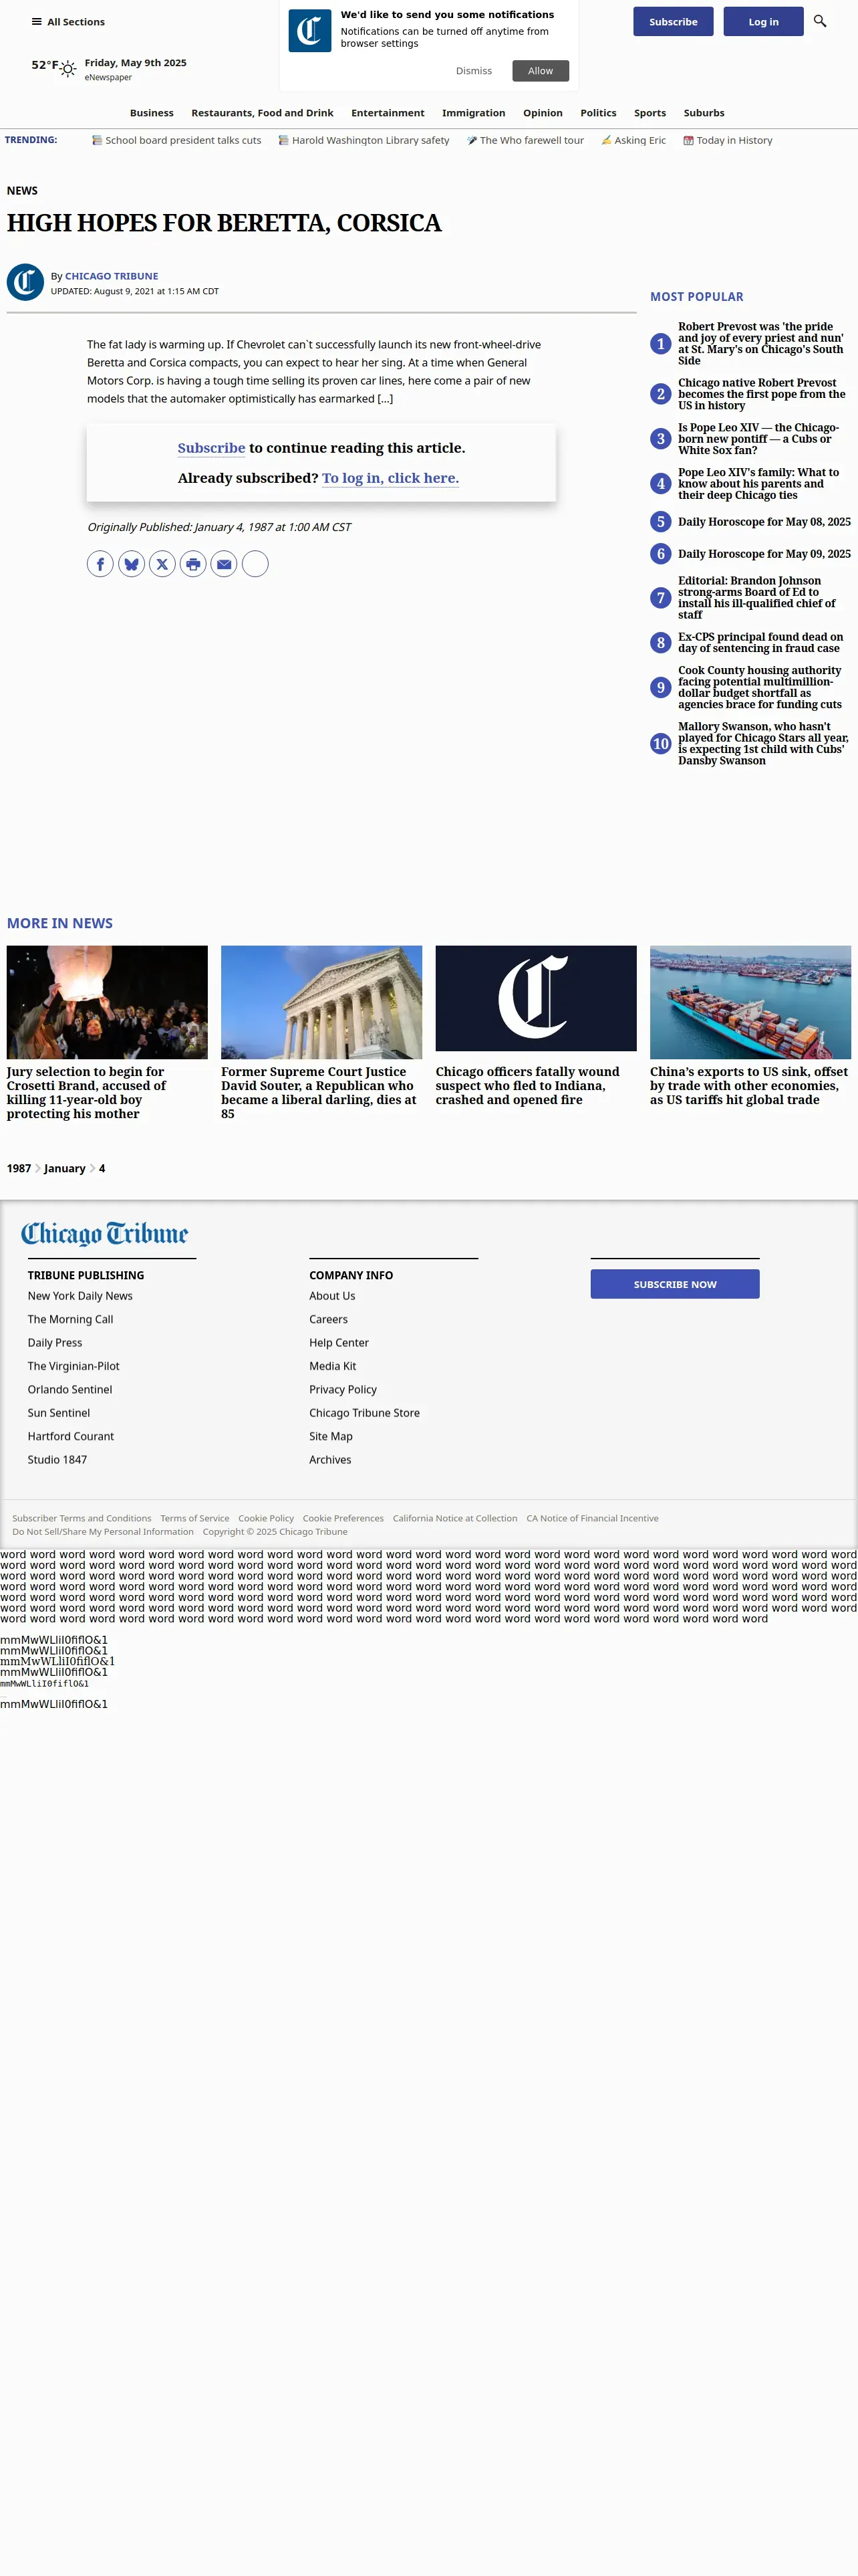858x2576 pixels.
Task: Click the CHICAGO TRIBUNE byline link
Action: pyautogui.click(x=112, y=276)
